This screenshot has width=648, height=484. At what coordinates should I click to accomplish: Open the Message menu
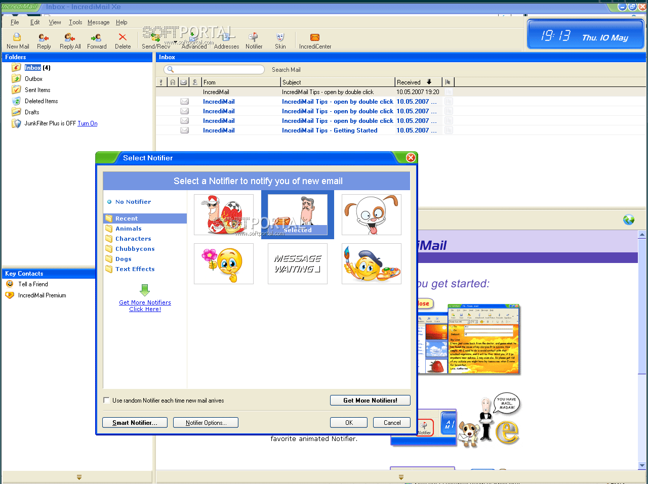click(98, 22)
